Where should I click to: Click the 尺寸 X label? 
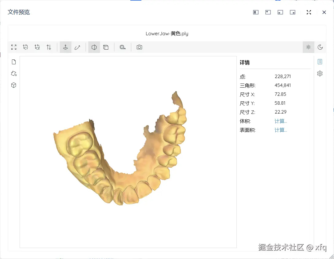click(247, 94)
